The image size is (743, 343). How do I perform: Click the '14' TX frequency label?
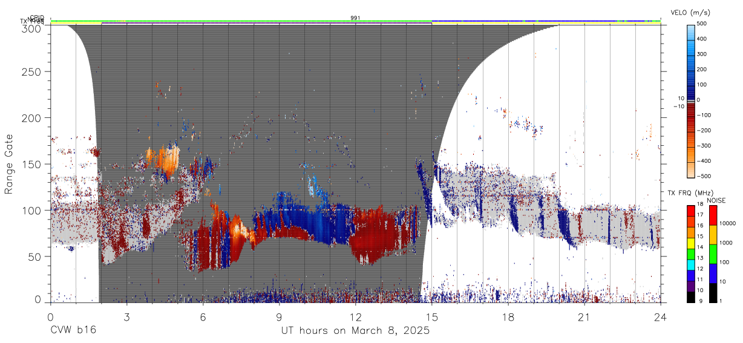(700, 249)
